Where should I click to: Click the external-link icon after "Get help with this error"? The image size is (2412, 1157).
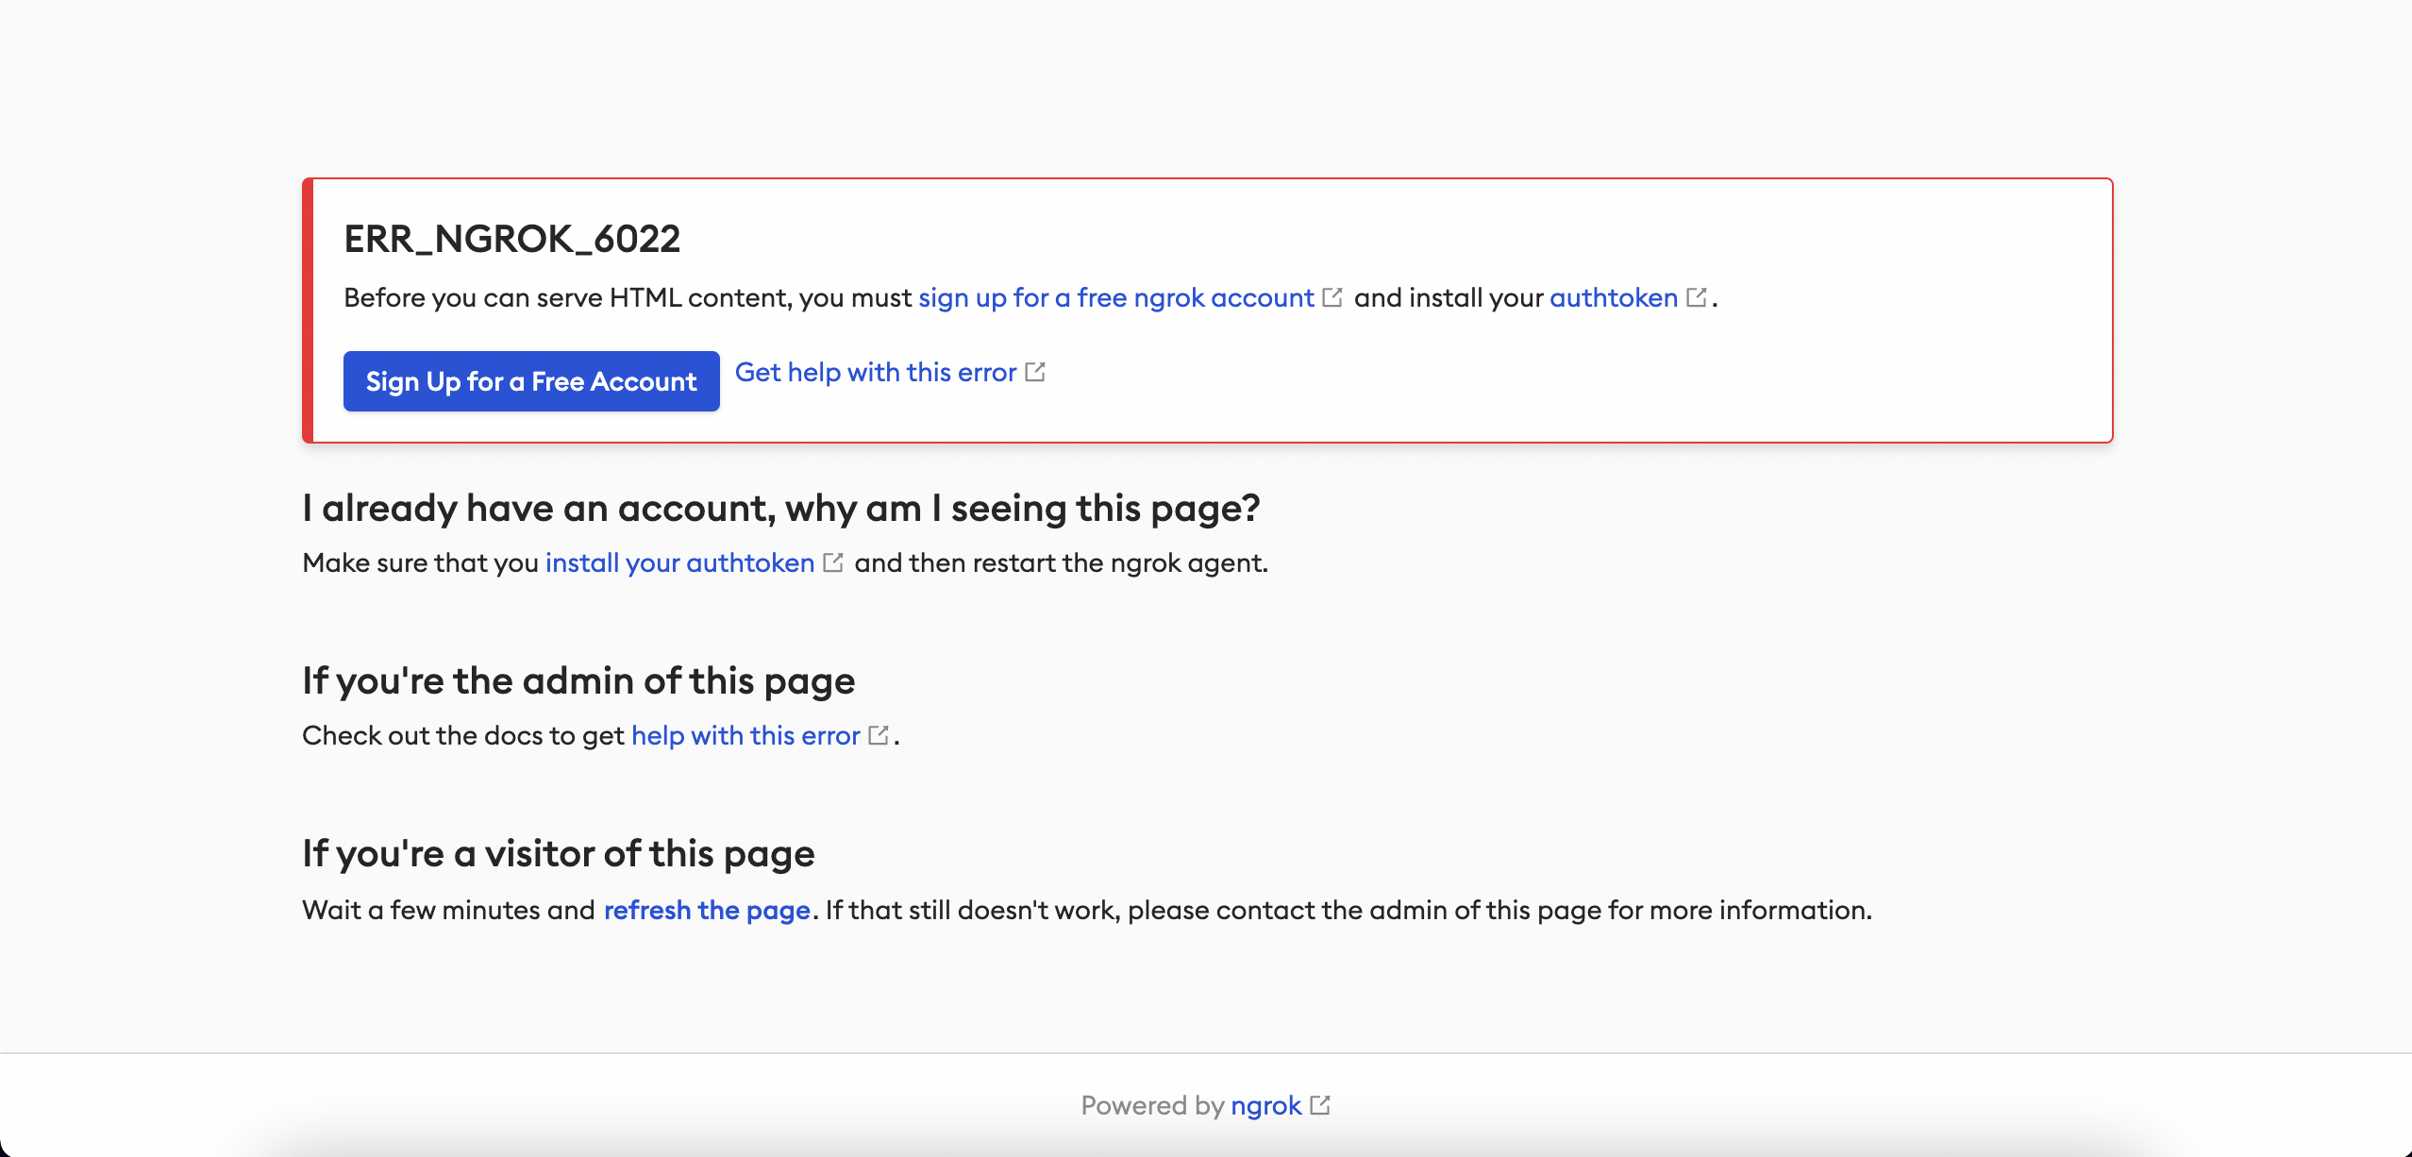(x=1035, y=372)
